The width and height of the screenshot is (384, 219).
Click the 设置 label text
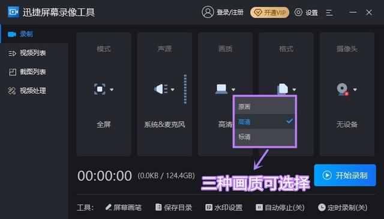click(312, 13)
